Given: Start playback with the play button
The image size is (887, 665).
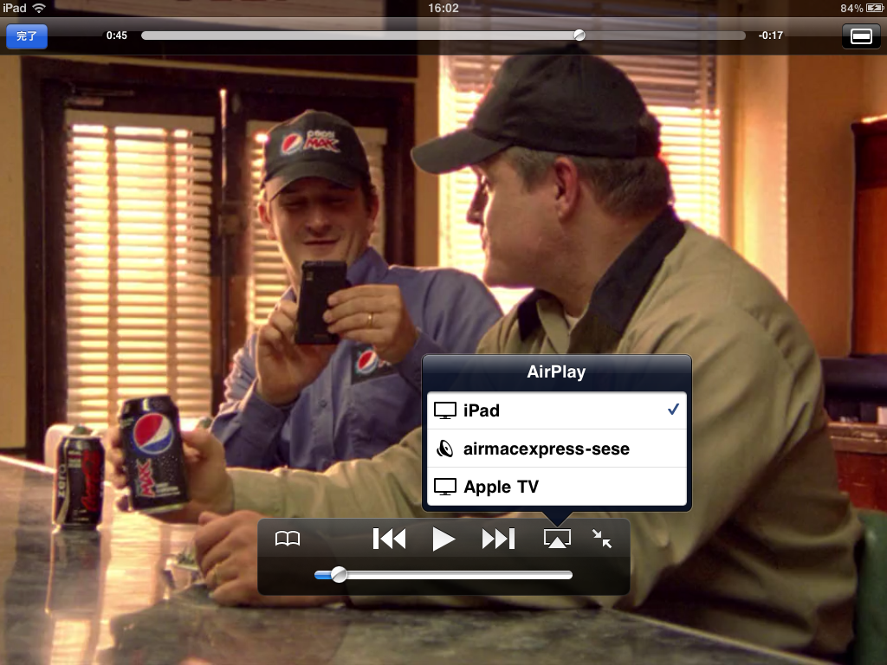Looking at the screenshot, I should 443,539.
